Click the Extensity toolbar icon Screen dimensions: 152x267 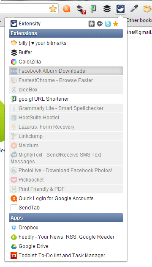(120, 8)
